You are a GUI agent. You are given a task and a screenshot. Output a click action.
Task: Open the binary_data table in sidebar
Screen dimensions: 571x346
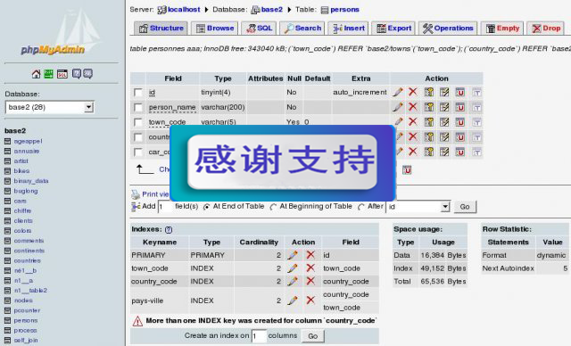pyautogui.click(x=31, y=181)
